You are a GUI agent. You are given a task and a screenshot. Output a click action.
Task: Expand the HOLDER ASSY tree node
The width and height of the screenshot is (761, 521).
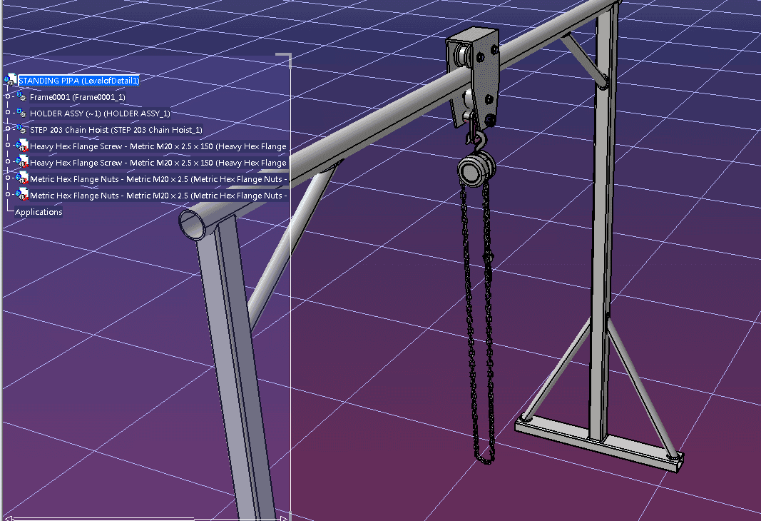tap(8, 112)
